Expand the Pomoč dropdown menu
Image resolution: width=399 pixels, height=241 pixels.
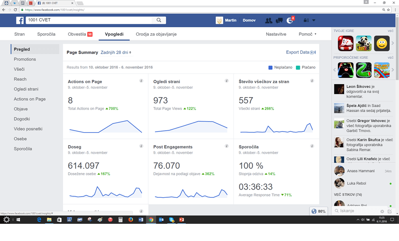[x=307, y=34]
